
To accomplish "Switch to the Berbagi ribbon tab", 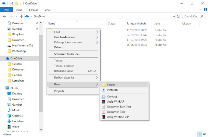I will (33, 10).
